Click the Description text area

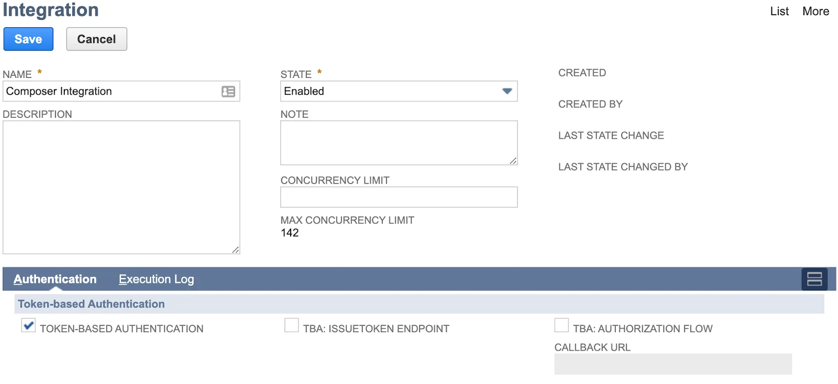click(120, 186)
